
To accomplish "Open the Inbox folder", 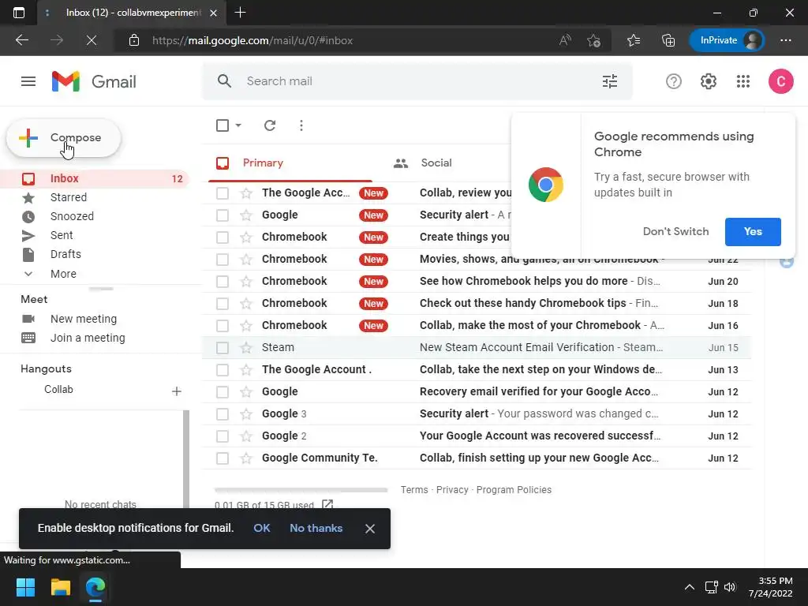I will pos(95,178).
